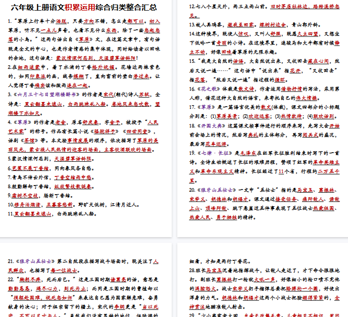The width and height of the screenshot is (348, 317).
Task: Click the purple poem title "七律·长征"
Action: pos(216,153)
